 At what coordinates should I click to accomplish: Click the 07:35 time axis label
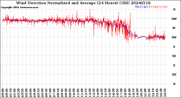[54, 93]
